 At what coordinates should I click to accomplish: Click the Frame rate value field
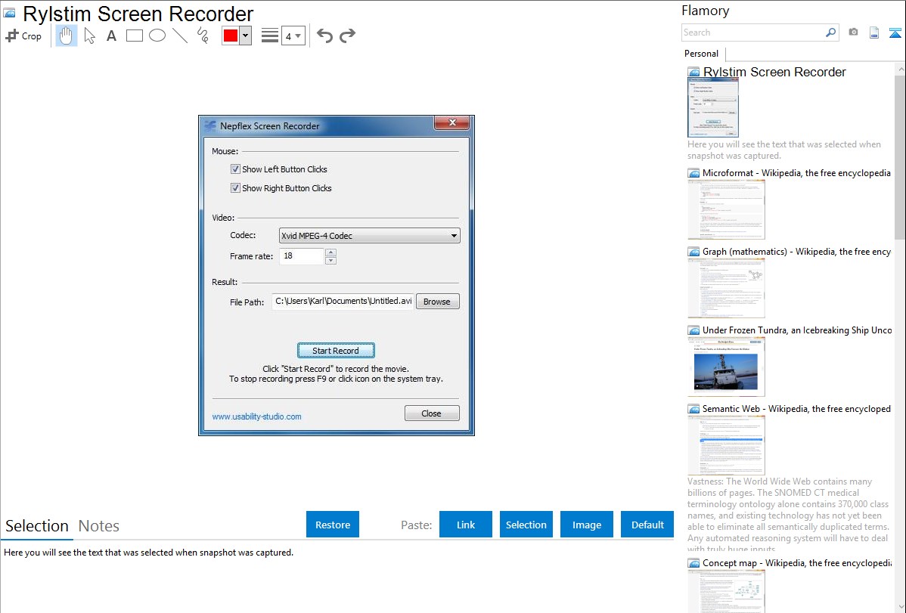(x=302, y=256)
